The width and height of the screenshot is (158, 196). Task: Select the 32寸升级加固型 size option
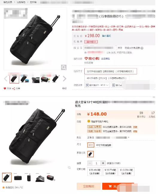111,71
